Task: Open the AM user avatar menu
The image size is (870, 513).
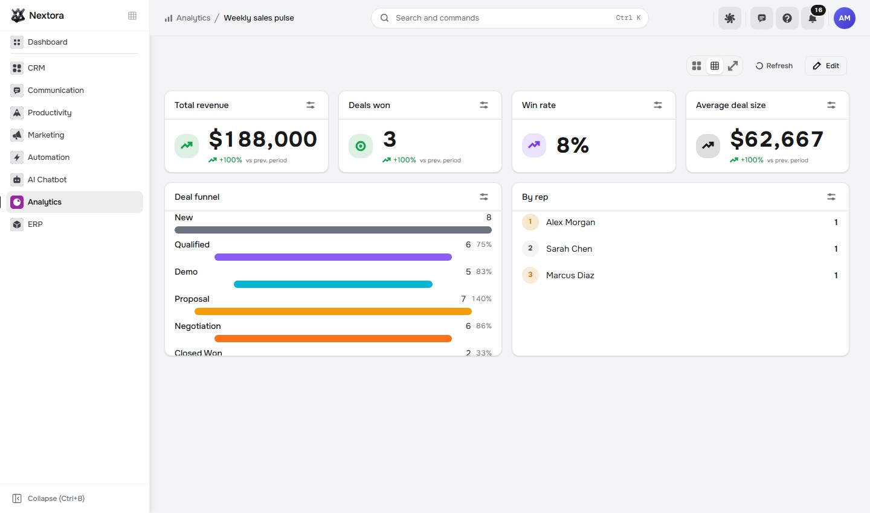Action: pos(845,18)
